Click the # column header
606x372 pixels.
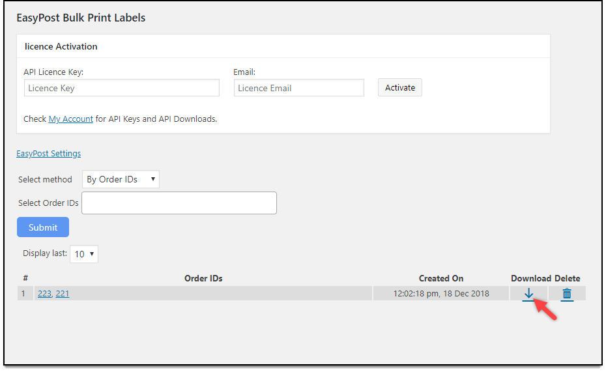[25, 278]
